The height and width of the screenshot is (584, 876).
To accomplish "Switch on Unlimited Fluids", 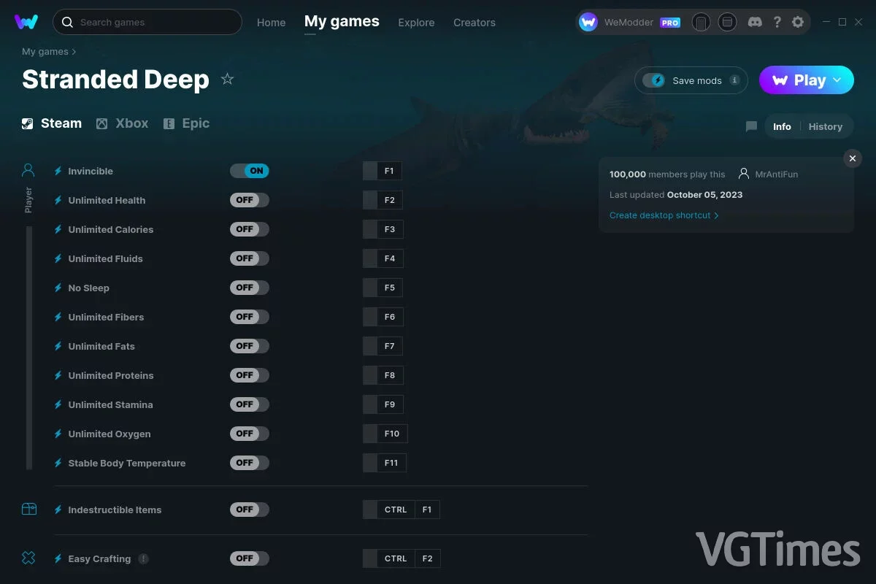I will pos(250,258).
